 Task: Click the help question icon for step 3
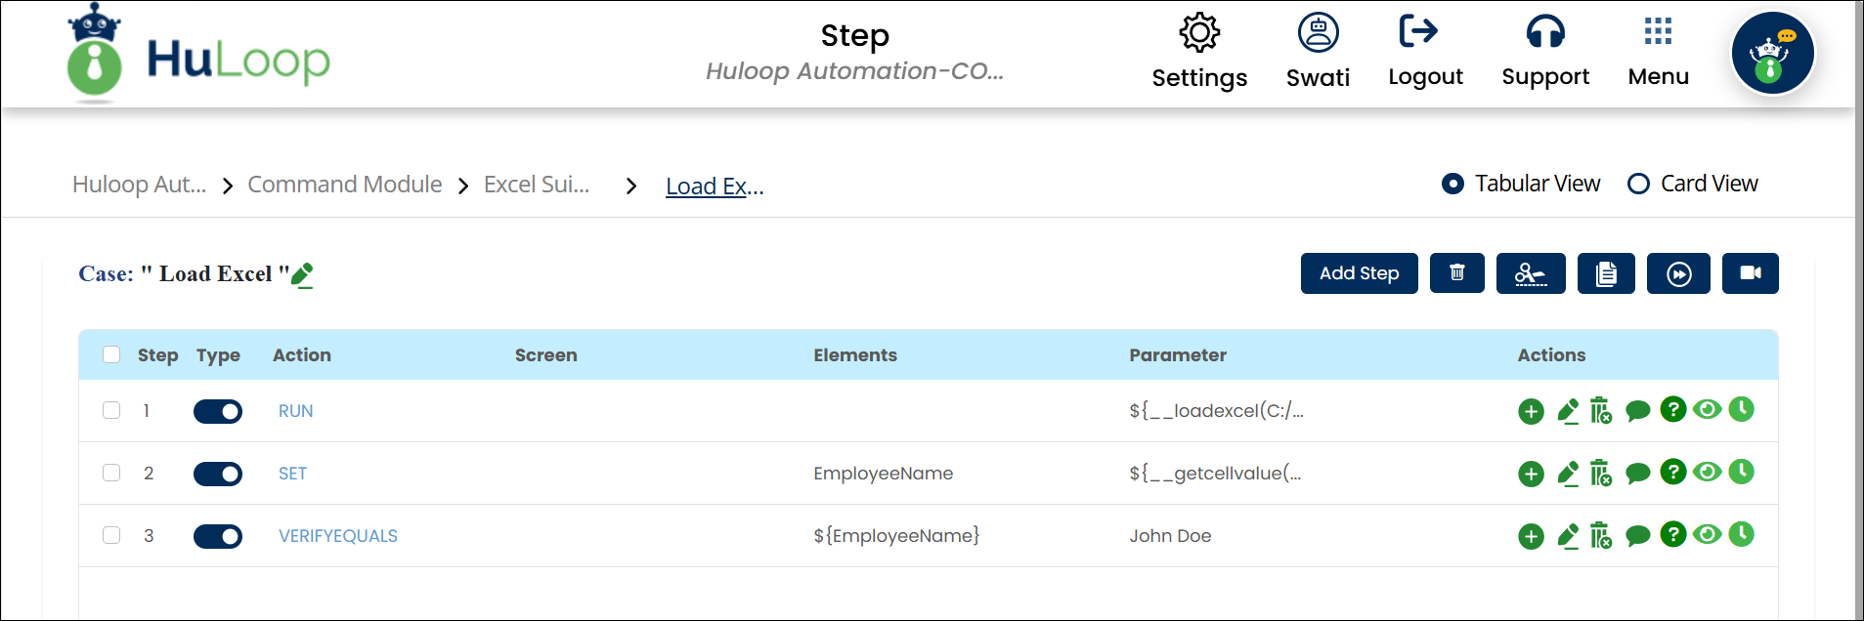tap(1672, 534)
